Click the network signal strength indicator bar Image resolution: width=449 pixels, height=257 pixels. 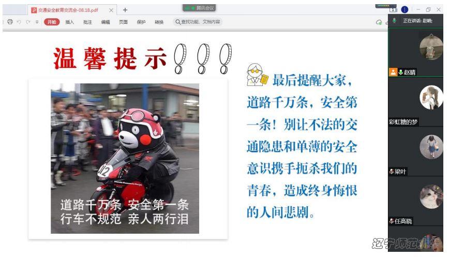(x=386, y=6)
